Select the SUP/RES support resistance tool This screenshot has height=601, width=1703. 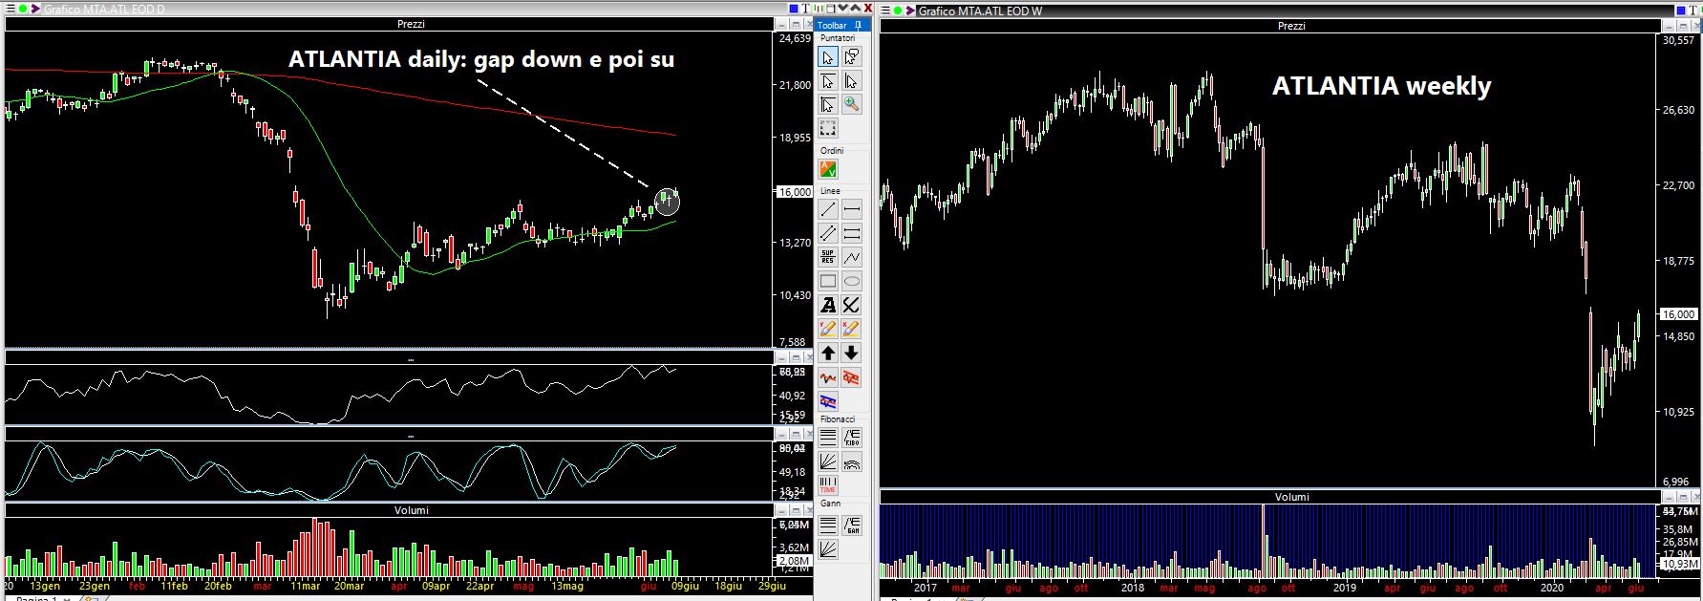pyautogui.click(x=828, y=257)
